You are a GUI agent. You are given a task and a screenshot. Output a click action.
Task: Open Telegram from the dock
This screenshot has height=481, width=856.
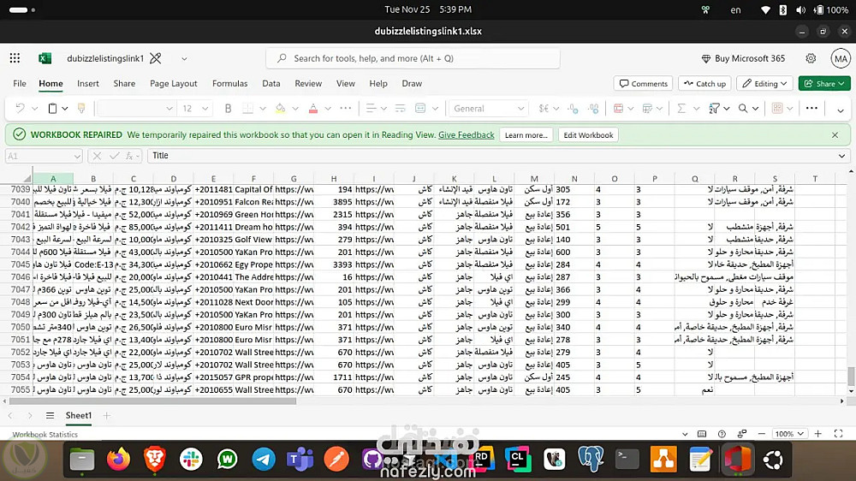(x=263, y=459)
